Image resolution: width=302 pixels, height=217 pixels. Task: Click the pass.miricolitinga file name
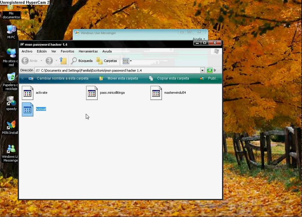(112, 93)
